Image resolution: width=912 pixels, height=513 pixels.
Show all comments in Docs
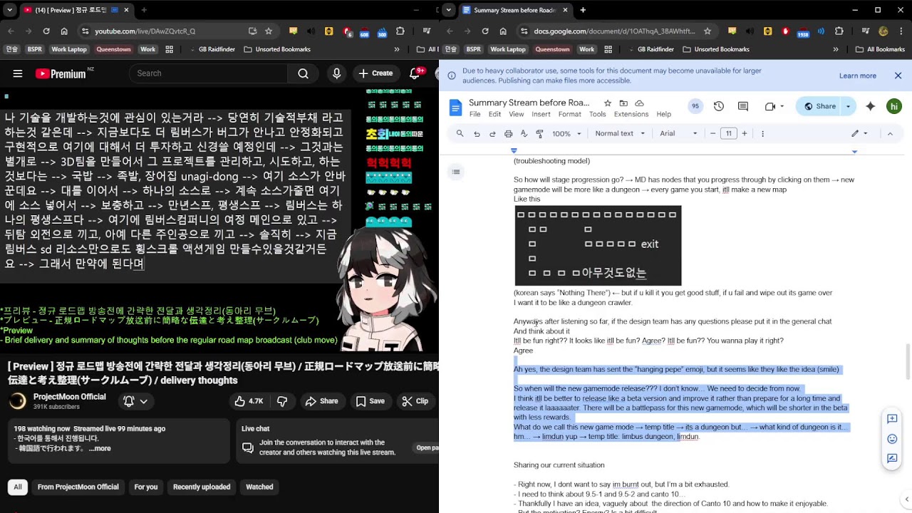(x=743, y=106)
